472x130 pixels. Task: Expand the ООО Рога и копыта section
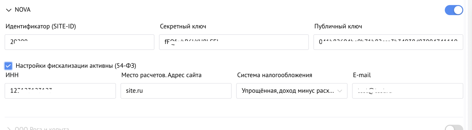click(9, 129)
